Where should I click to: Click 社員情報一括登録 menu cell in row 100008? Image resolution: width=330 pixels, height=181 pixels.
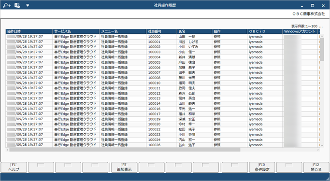(123, 78)
